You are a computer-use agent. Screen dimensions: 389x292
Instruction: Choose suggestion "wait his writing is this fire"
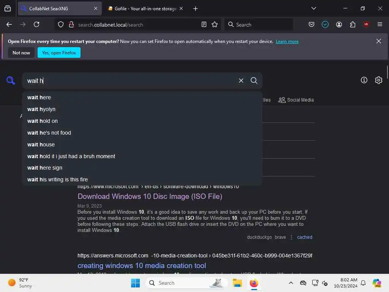pyautogui.click(x=142, y=179)
